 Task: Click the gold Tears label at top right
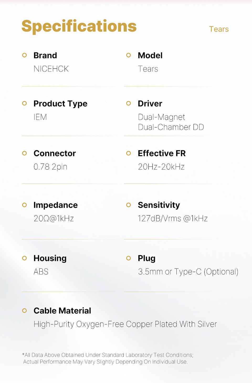coord(219,29)
